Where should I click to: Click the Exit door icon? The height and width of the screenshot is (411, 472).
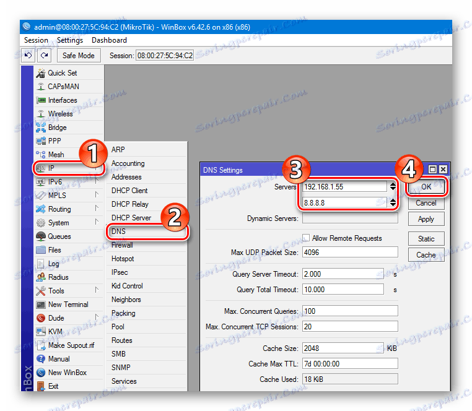[x=41, y=386]
